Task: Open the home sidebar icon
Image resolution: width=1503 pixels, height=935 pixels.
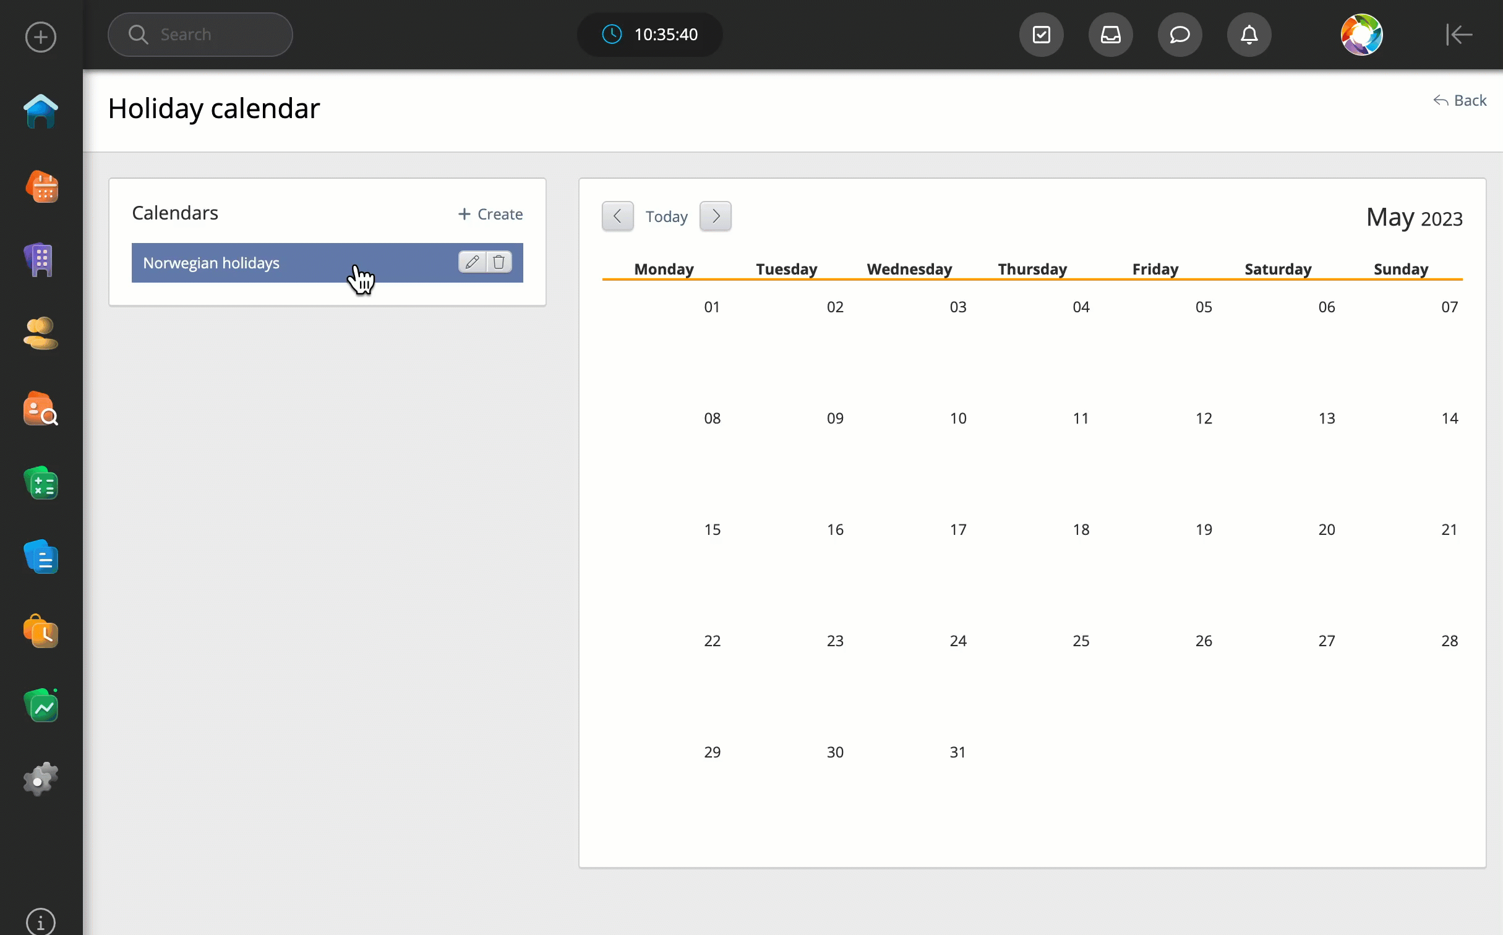Action: pyautogui.click(x=41, y=112)
